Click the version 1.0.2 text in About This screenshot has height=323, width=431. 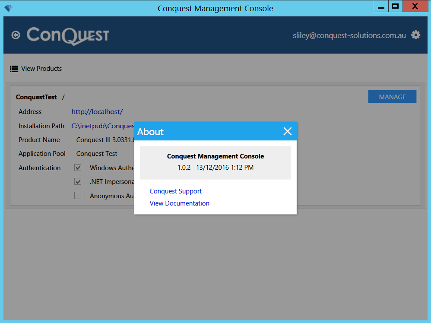click(184, 168)
